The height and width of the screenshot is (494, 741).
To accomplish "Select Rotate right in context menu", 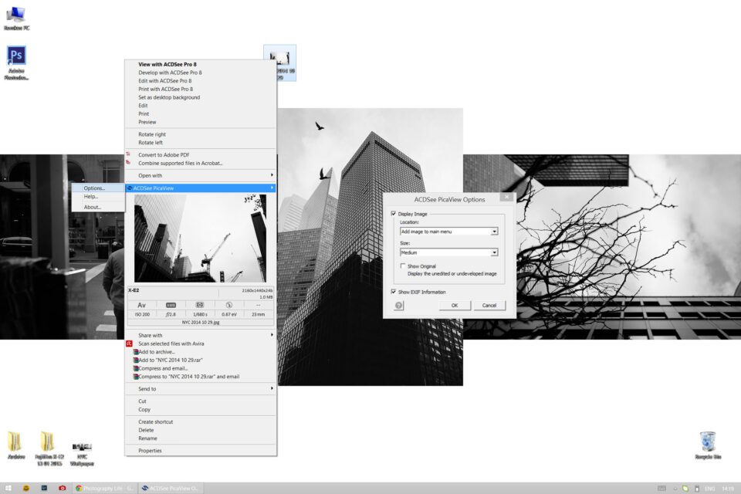I will (x=201, y=134).
